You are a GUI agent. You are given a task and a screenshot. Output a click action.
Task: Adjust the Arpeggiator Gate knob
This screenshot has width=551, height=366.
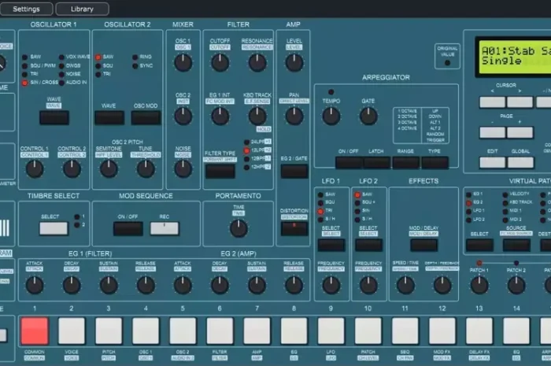tap(368, 116)
